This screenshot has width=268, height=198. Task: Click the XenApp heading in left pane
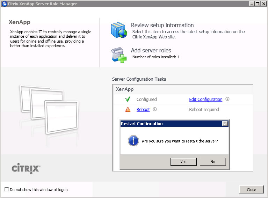[20, 22]
